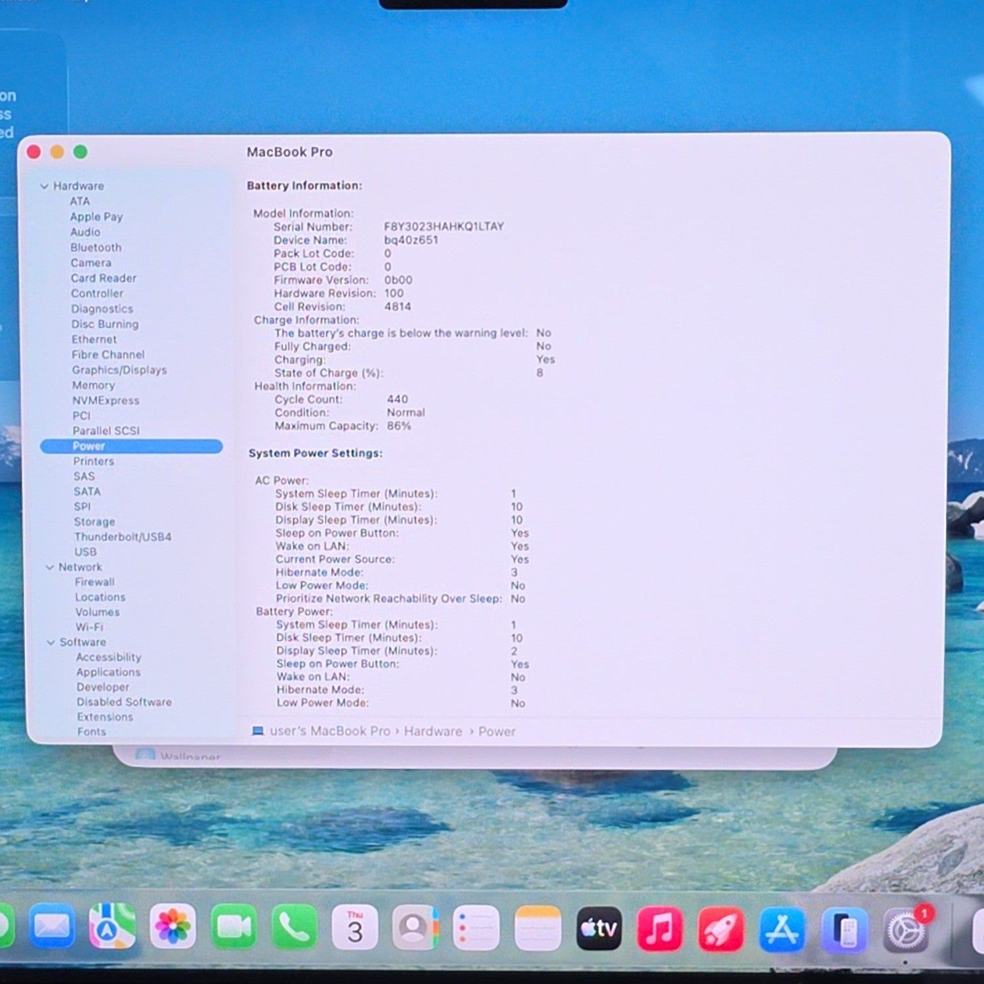Select Developer under Software
This screenshot has width=984, height=984.
[x=103, y=687]
